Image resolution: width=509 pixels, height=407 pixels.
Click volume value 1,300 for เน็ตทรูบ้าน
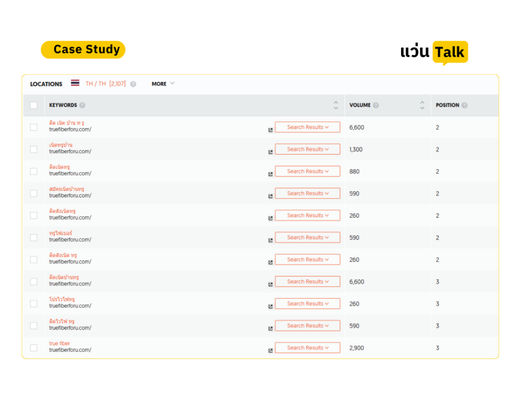(356, 150)
